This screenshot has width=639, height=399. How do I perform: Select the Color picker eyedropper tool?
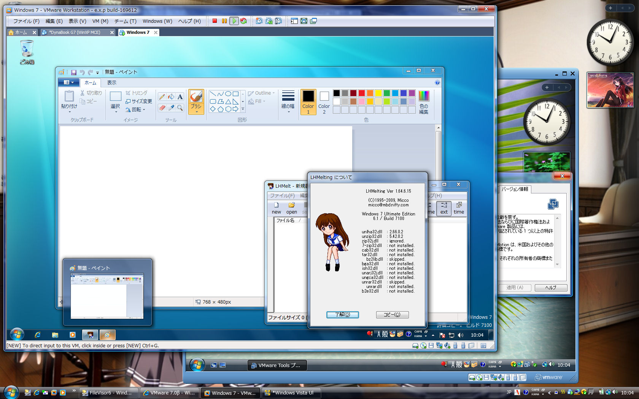tap(171, 108)
